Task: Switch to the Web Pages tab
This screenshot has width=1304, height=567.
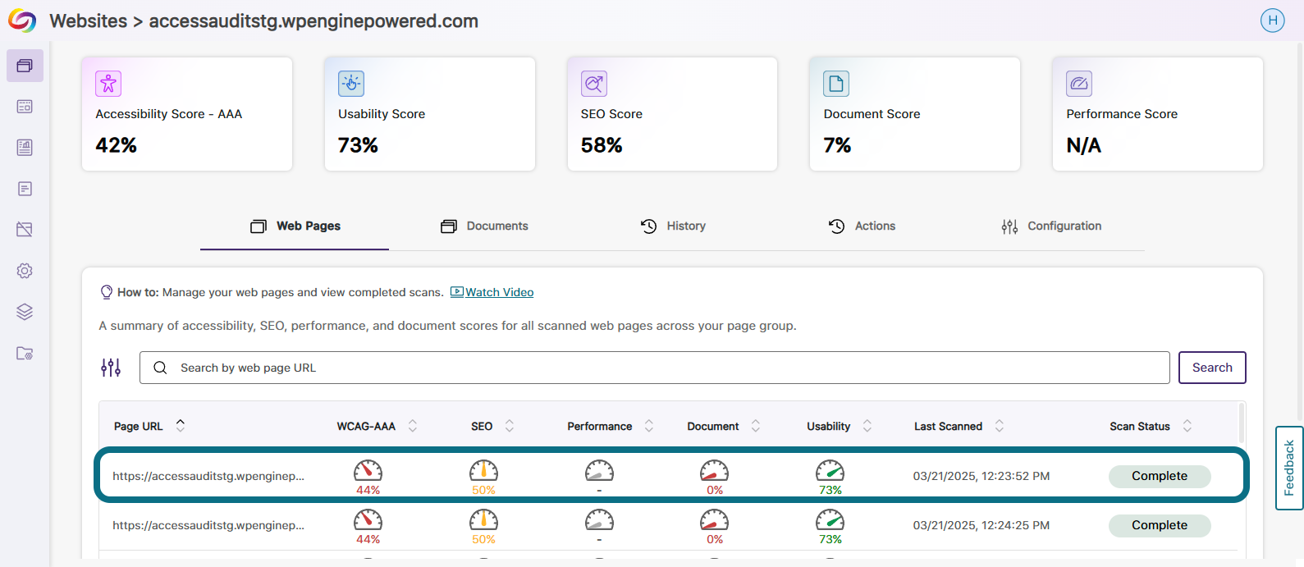Action: 295,226
